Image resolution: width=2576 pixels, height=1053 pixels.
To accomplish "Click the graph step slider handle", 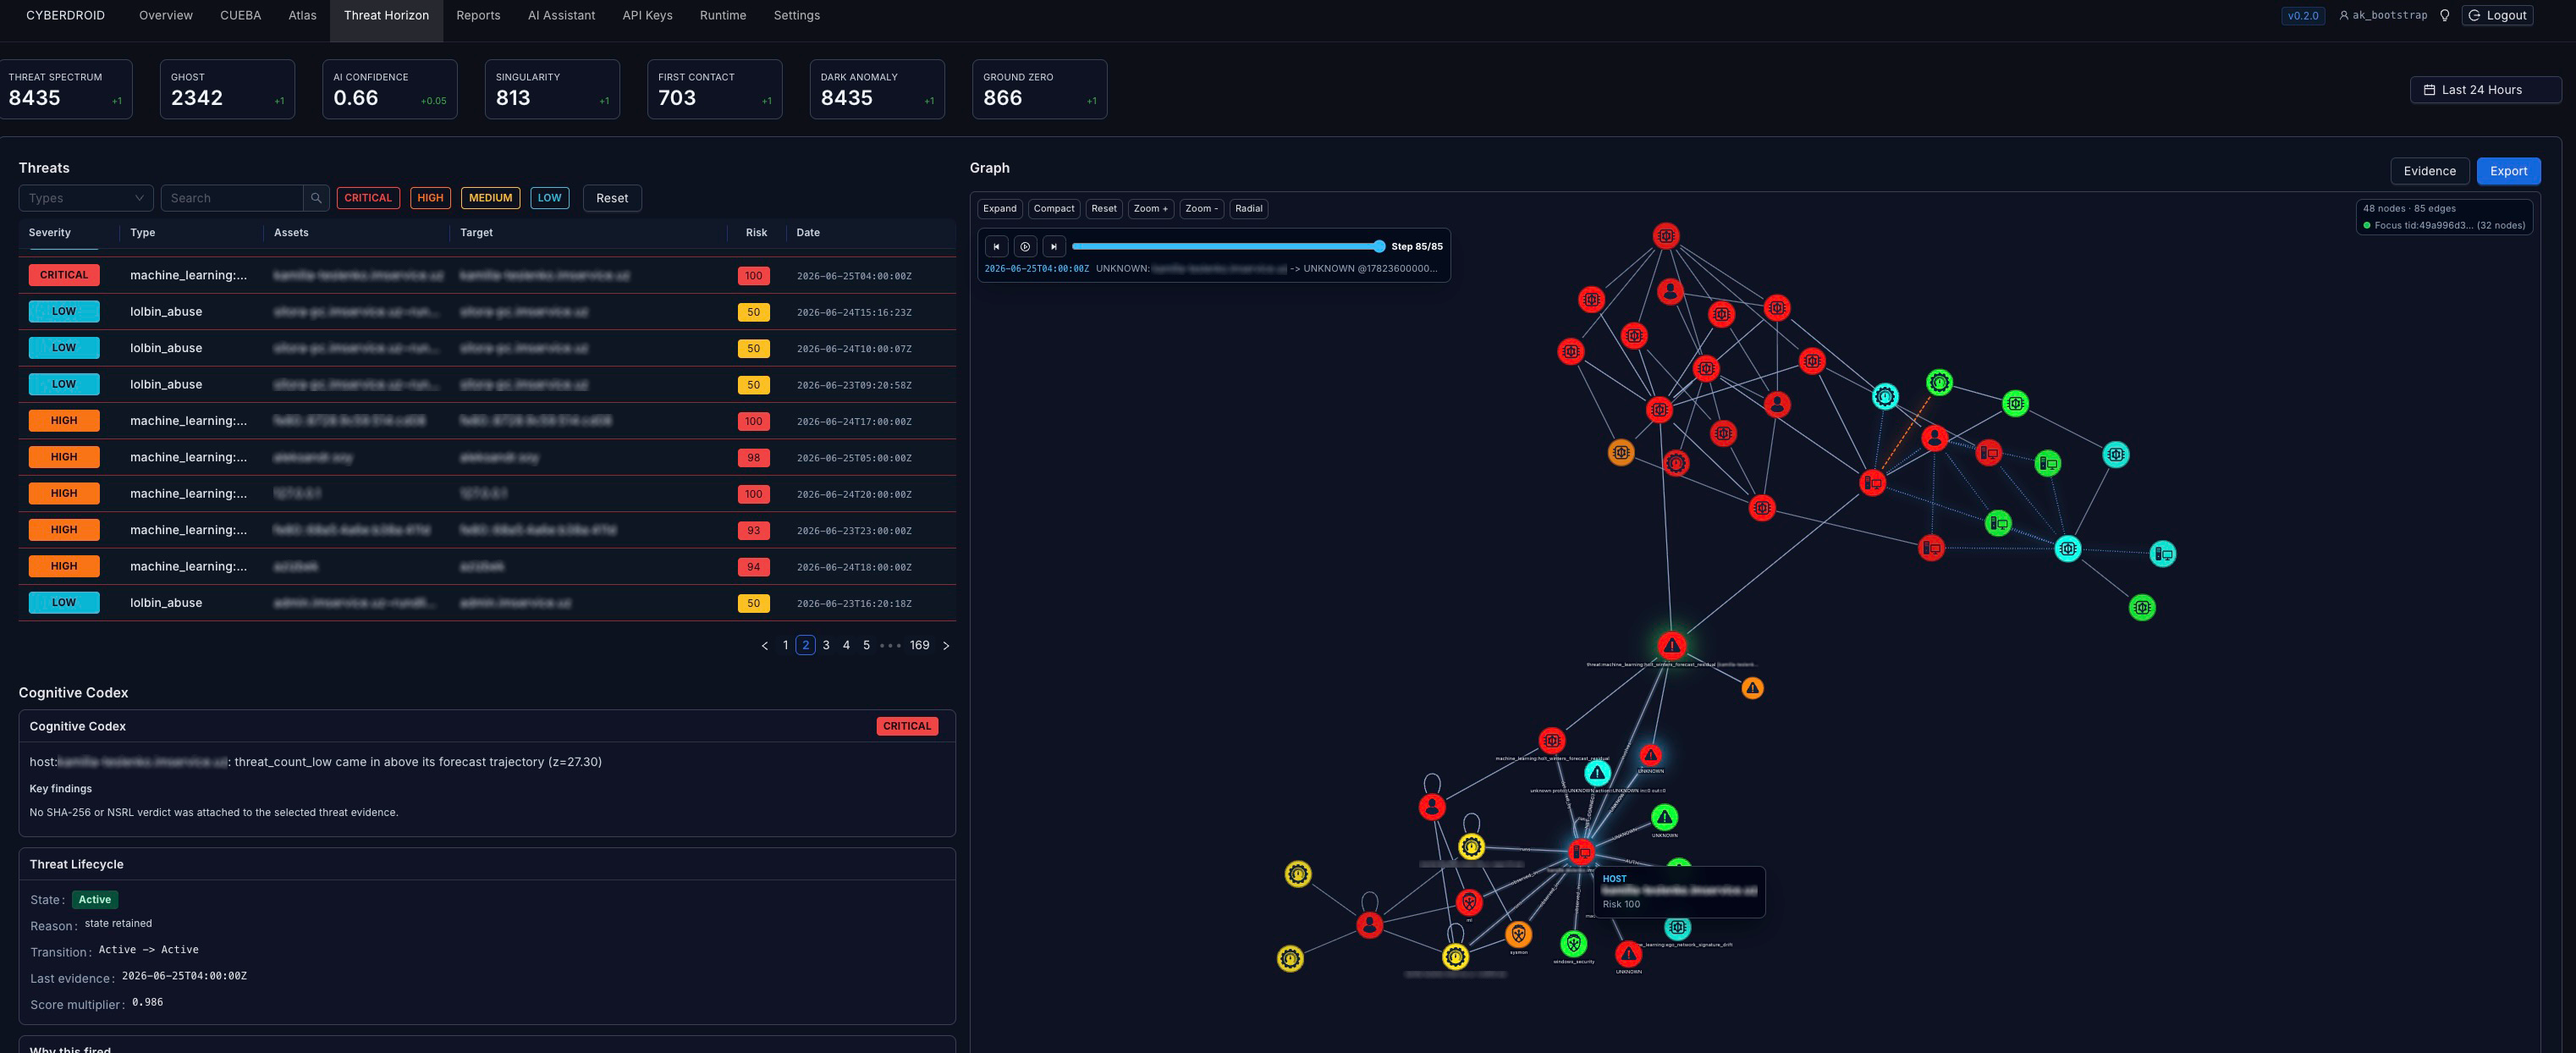I will [1379, 246].
